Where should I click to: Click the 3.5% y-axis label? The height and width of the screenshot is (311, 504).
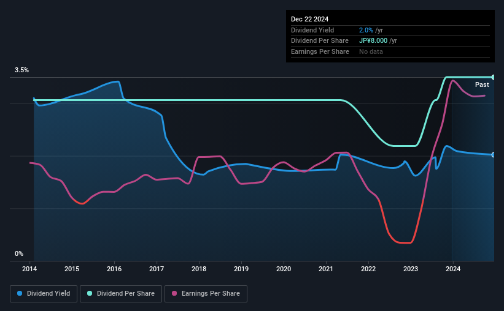point(21,70)
